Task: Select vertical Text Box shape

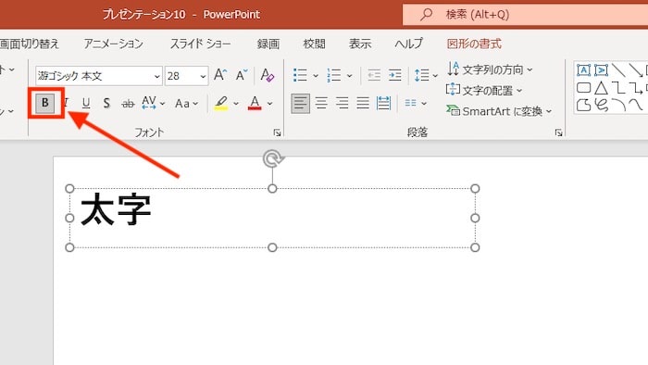Action: (602, 70)
